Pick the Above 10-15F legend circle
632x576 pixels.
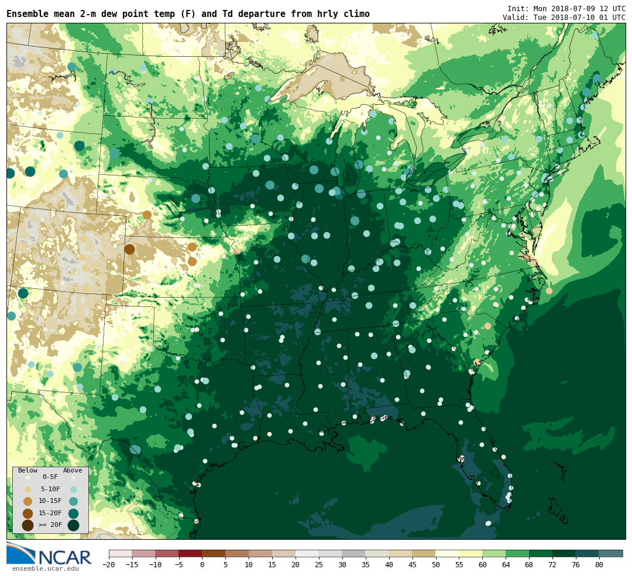coord(73,502)
